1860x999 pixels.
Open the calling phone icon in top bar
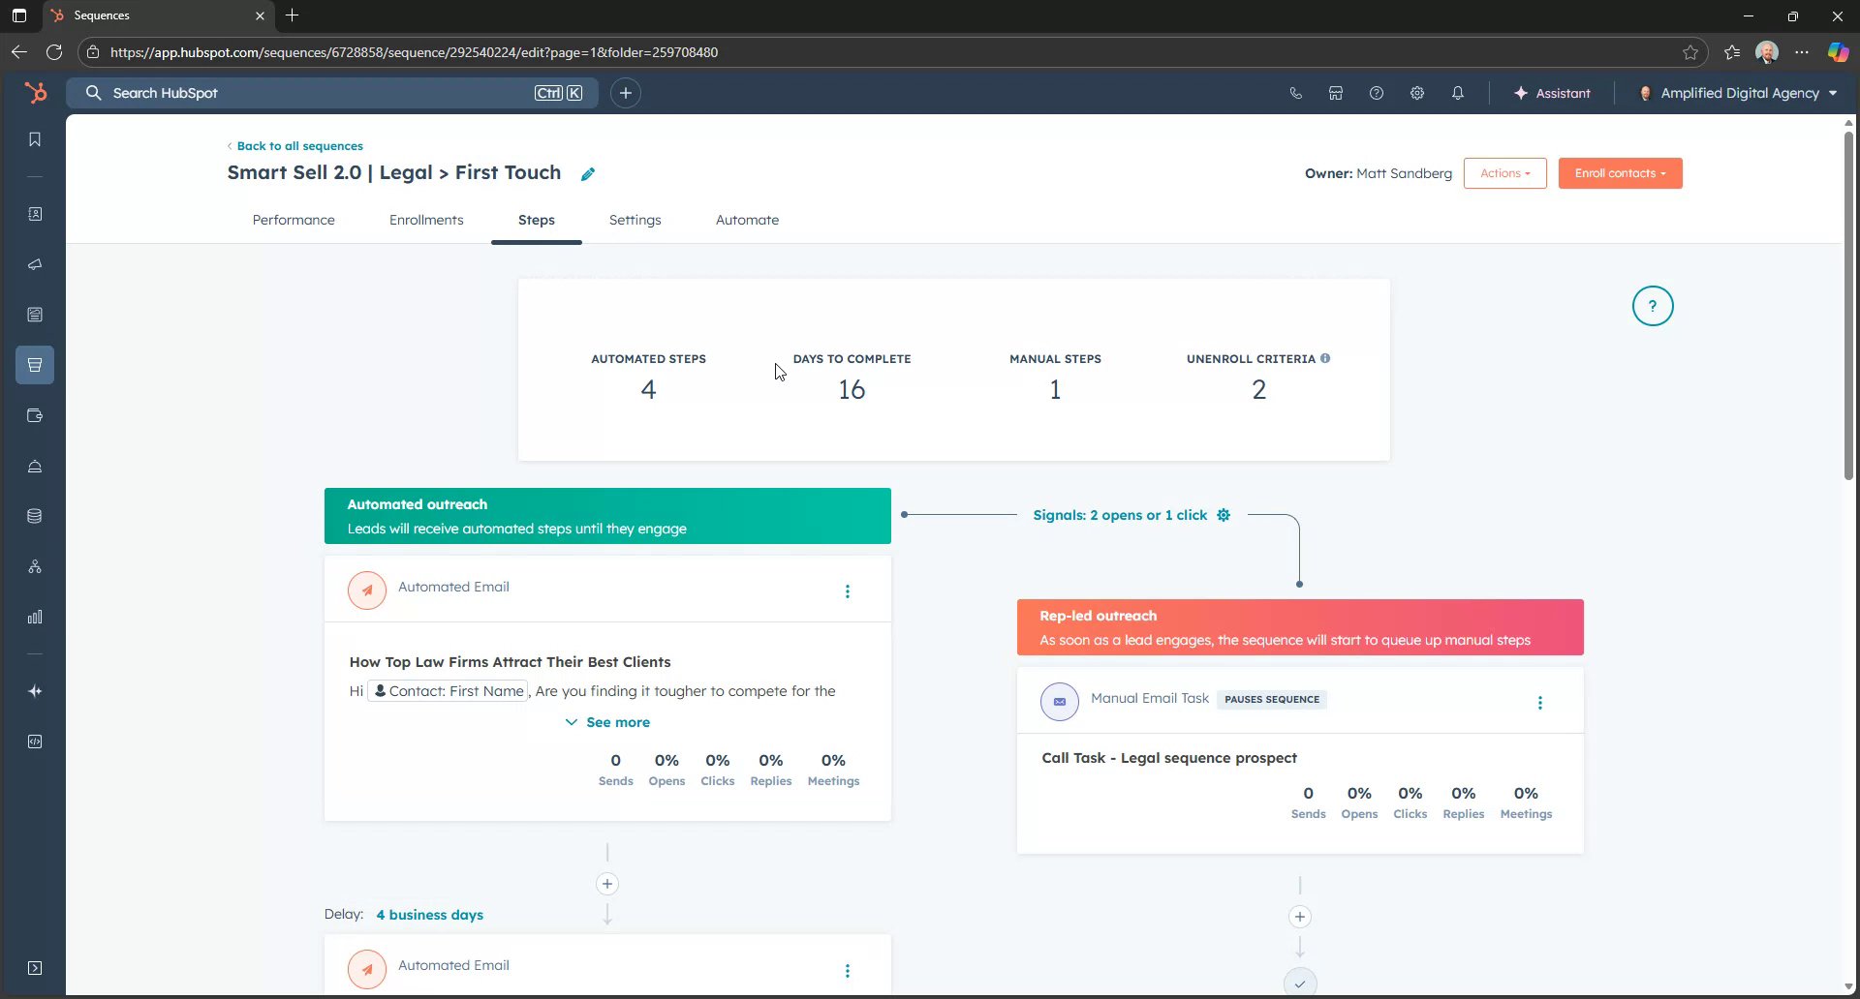click(x=1295, y=93)
